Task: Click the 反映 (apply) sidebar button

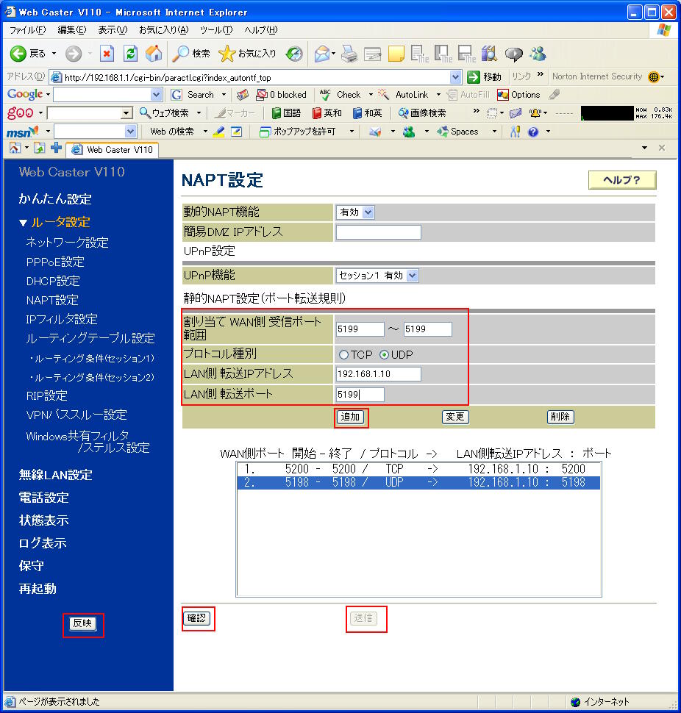Action: pos(82,623)
